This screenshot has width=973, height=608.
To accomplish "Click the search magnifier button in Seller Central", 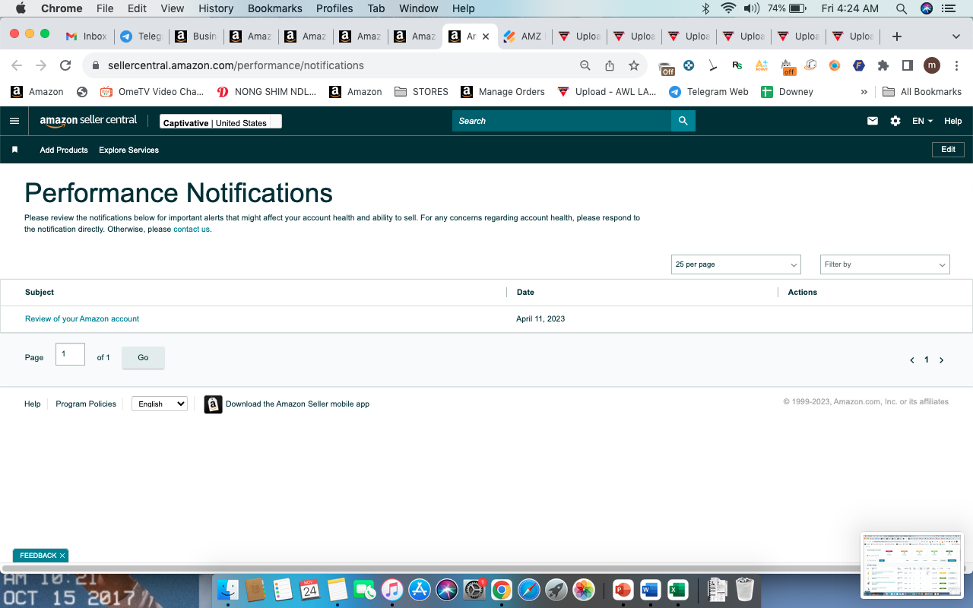I will pos(683,121).
